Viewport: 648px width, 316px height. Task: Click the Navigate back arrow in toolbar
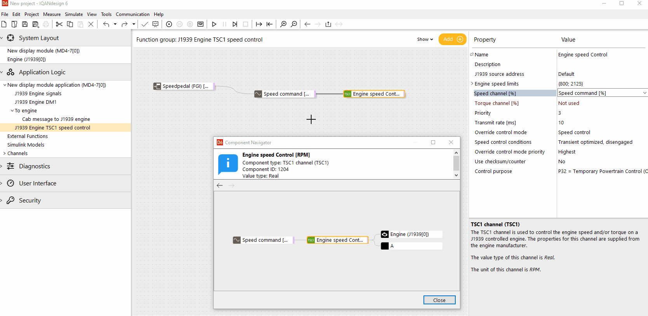pos(307,24)
